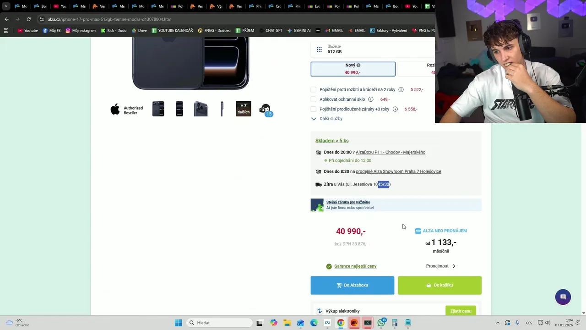Select the Nový 40 990,- option
This screenshot has height=330, width=586.
pyautogui.click(x=353, y=69)
